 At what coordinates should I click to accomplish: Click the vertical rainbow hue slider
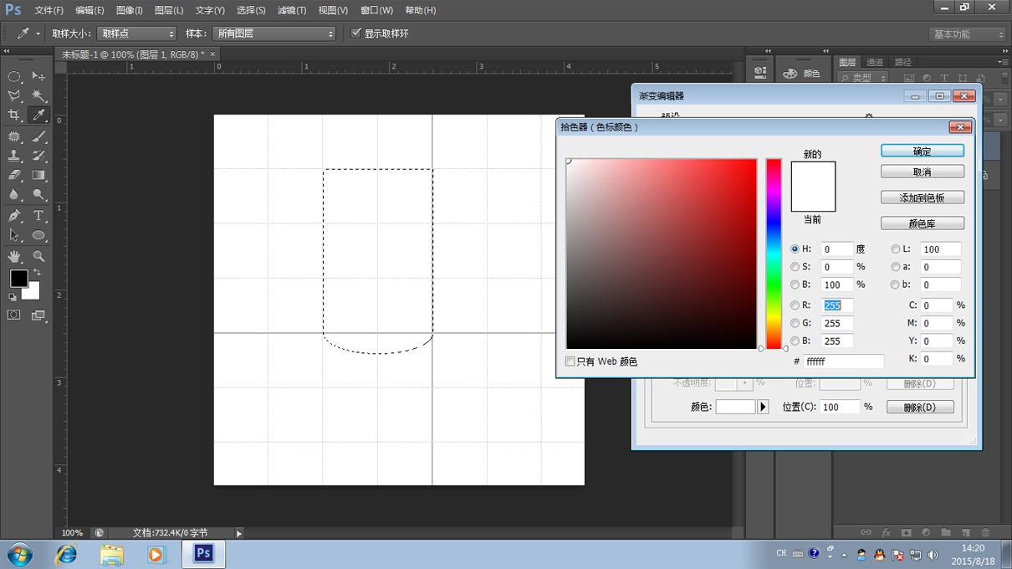tap(774, 253)
